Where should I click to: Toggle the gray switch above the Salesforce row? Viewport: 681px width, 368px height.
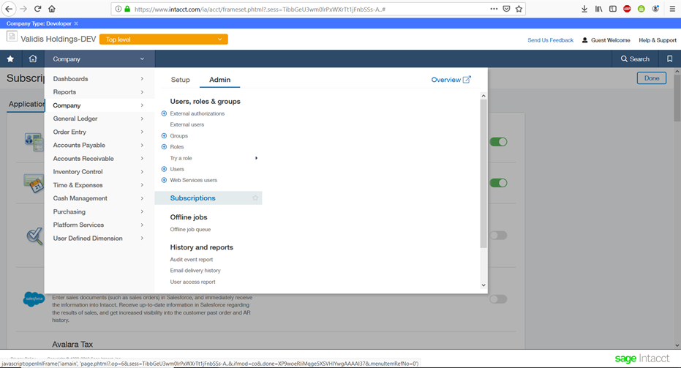click(x=498, y=235)
